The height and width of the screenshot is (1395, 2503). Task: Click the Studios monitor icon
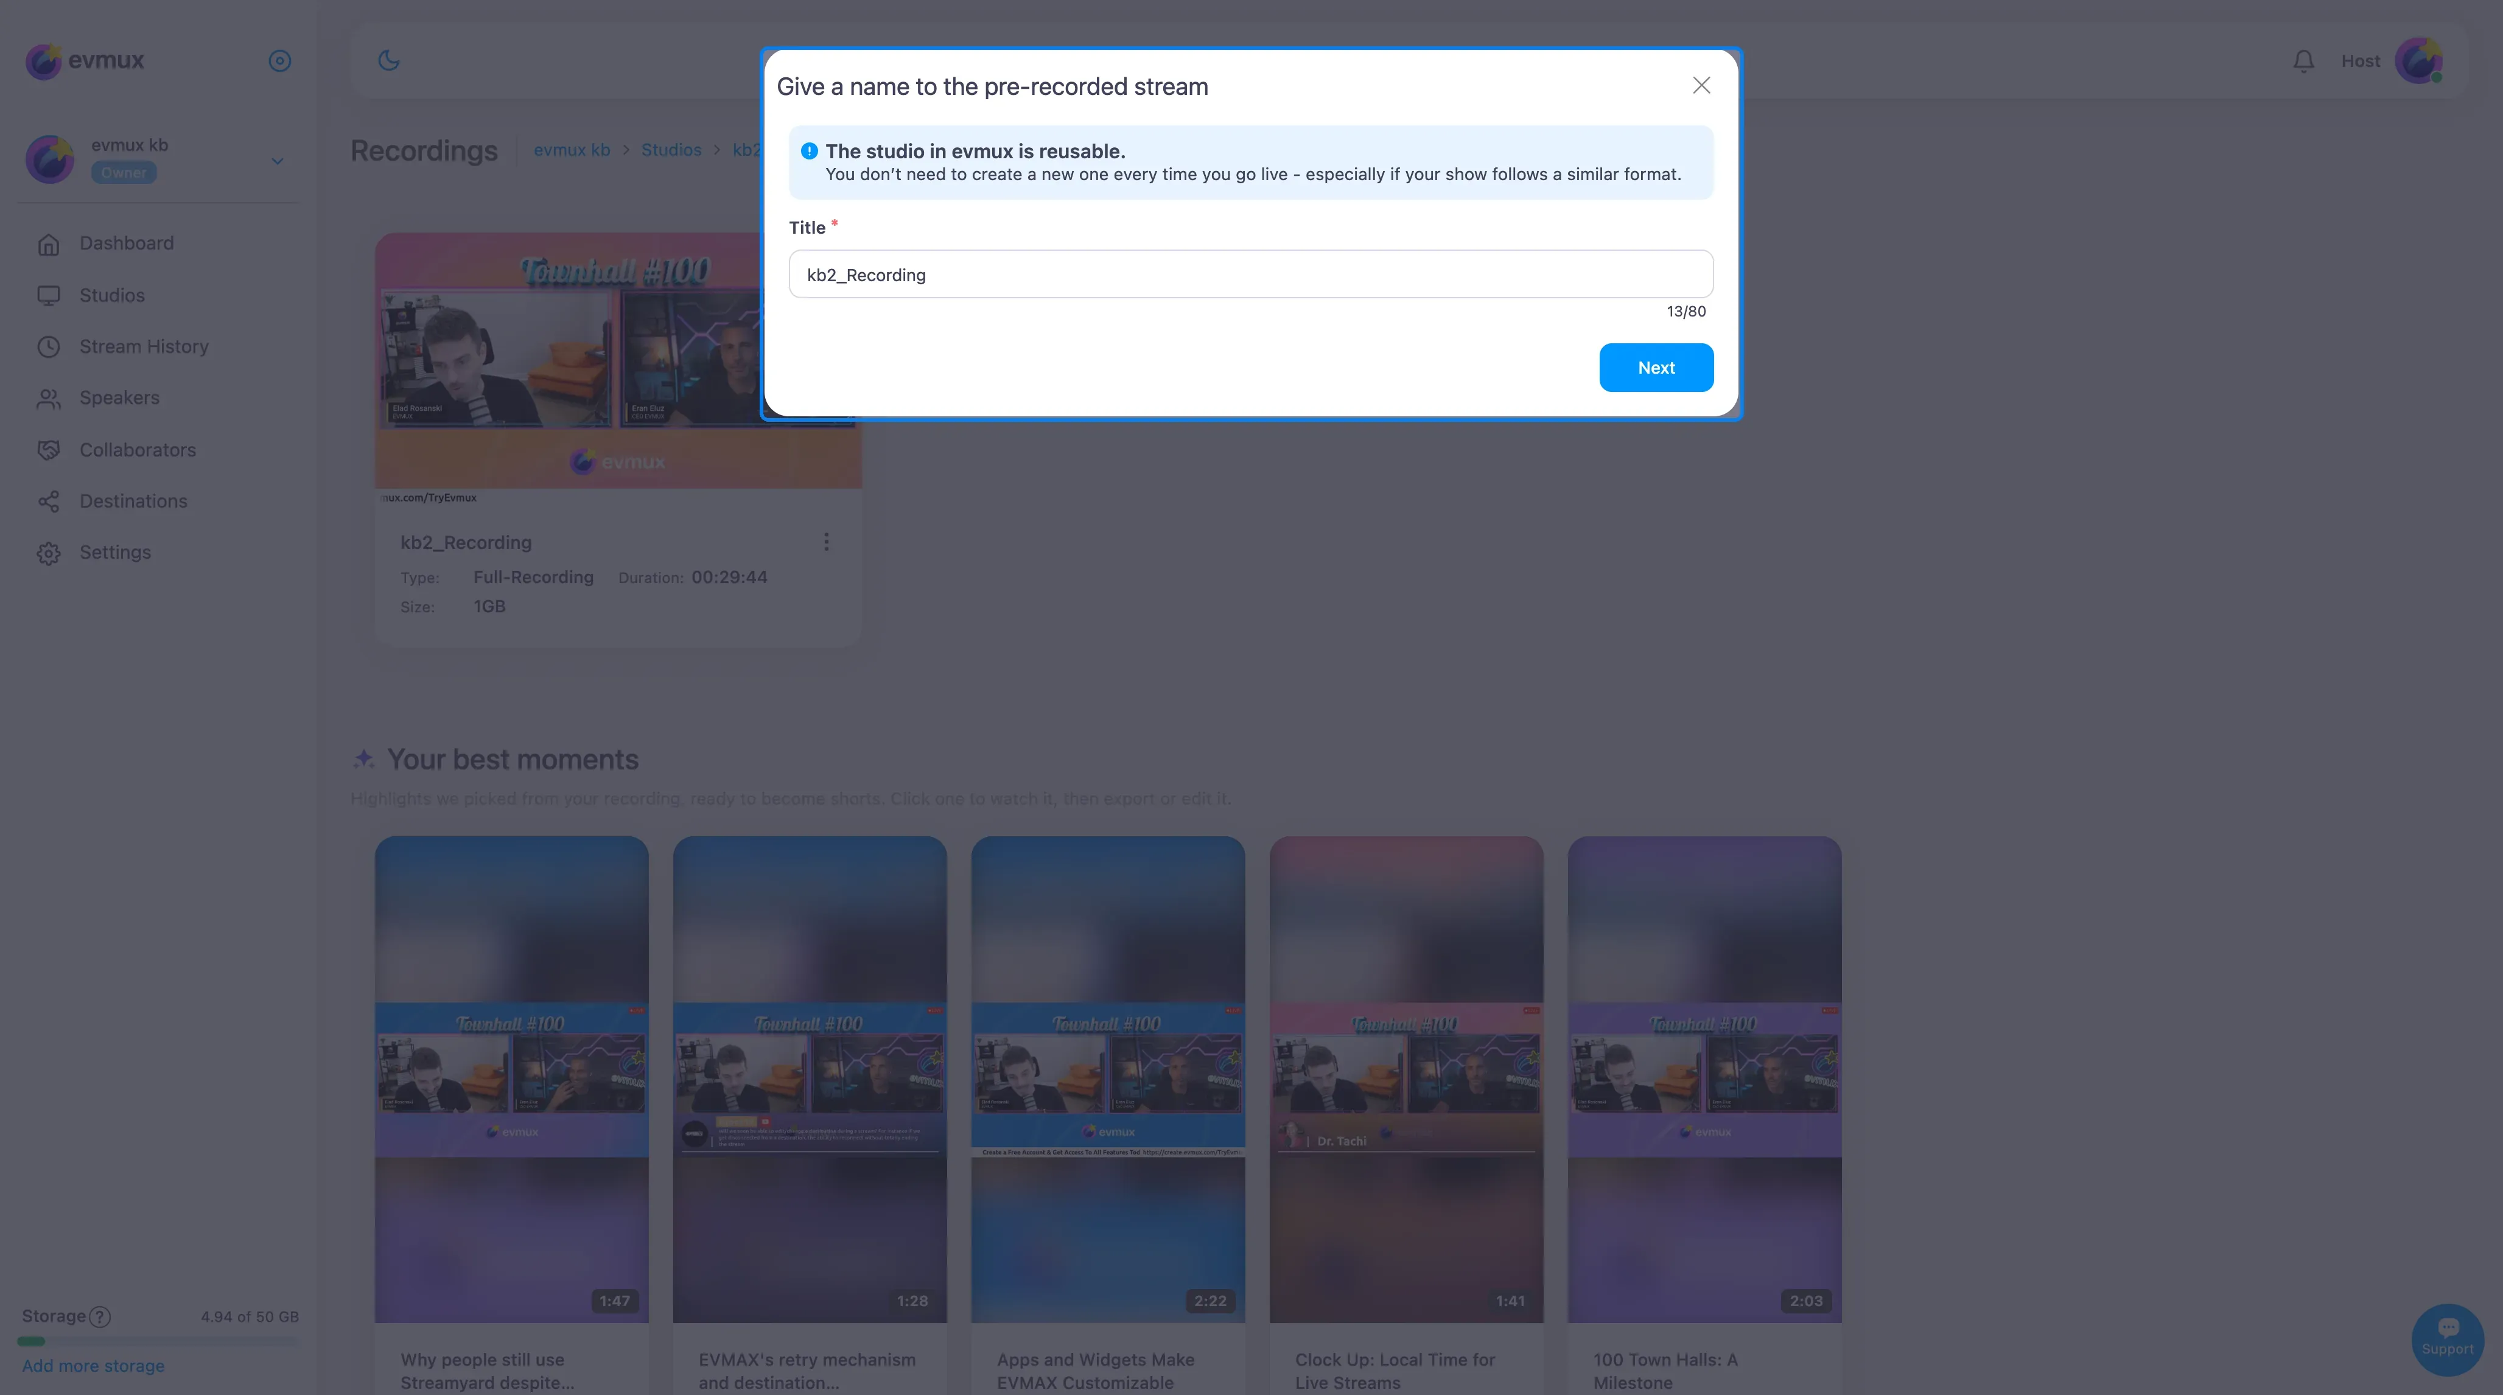[49, 295]
